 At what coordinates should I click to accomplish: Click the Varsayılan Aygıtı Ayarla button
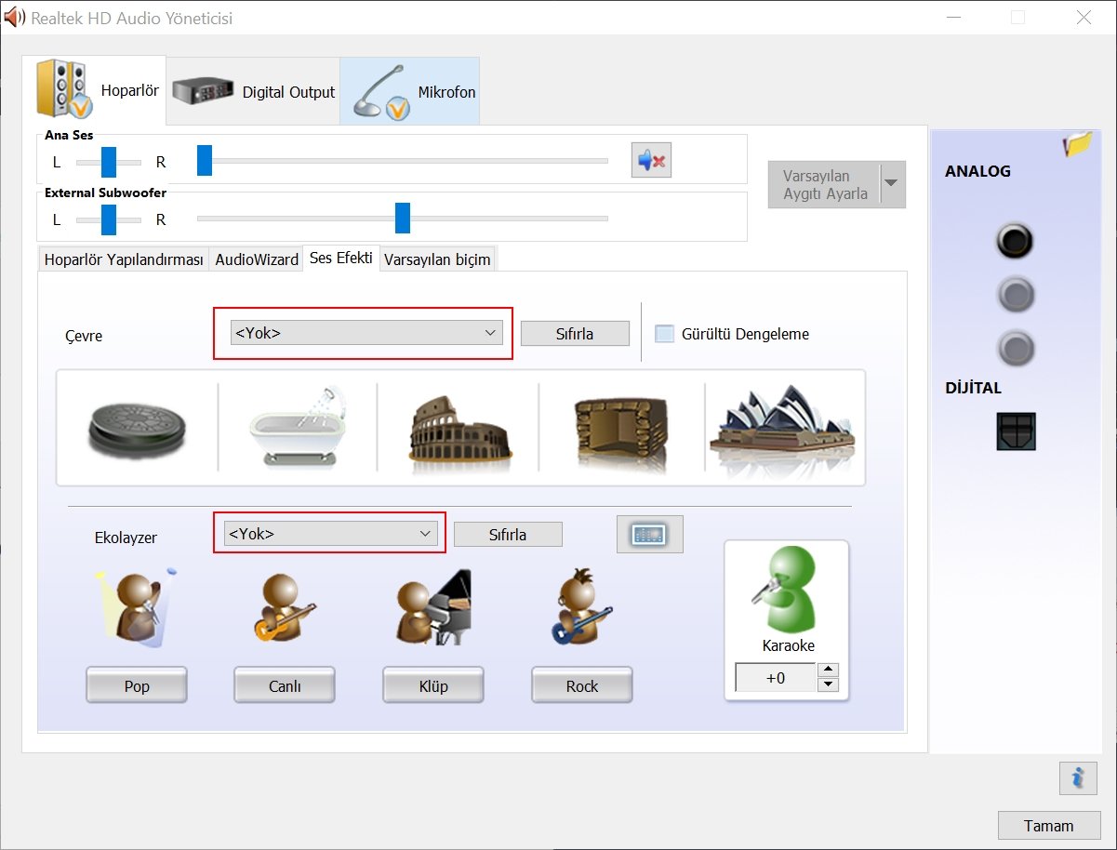[x=824, y=184]
